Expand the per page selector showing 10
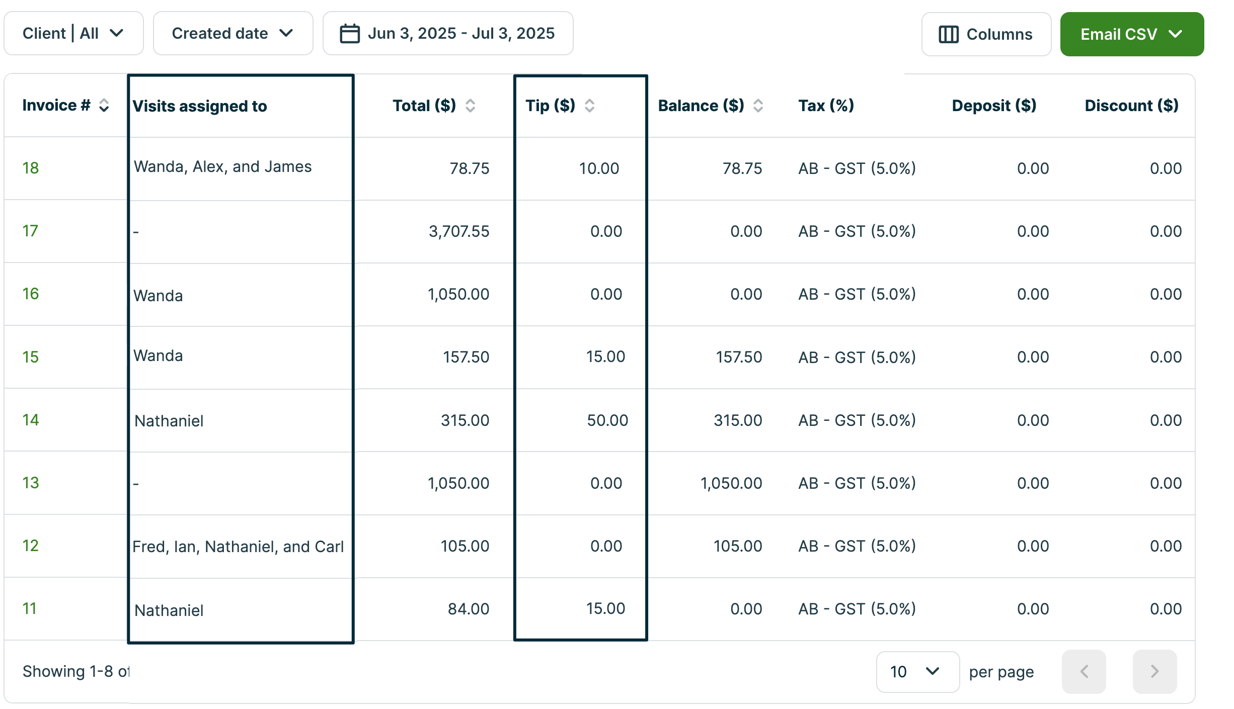Screen dimensions: 1234x709 tap(917, 671)
